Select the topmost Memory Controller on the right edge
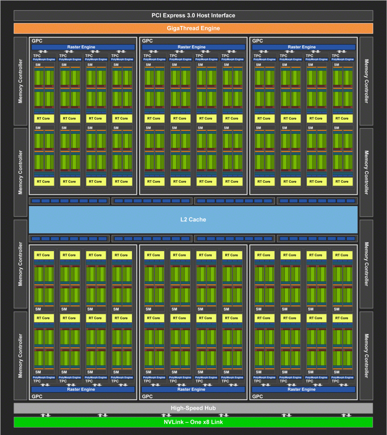Image resolution: width=387 pixels, height=435 pixels. pyautogui.click(x=366, y=81)
